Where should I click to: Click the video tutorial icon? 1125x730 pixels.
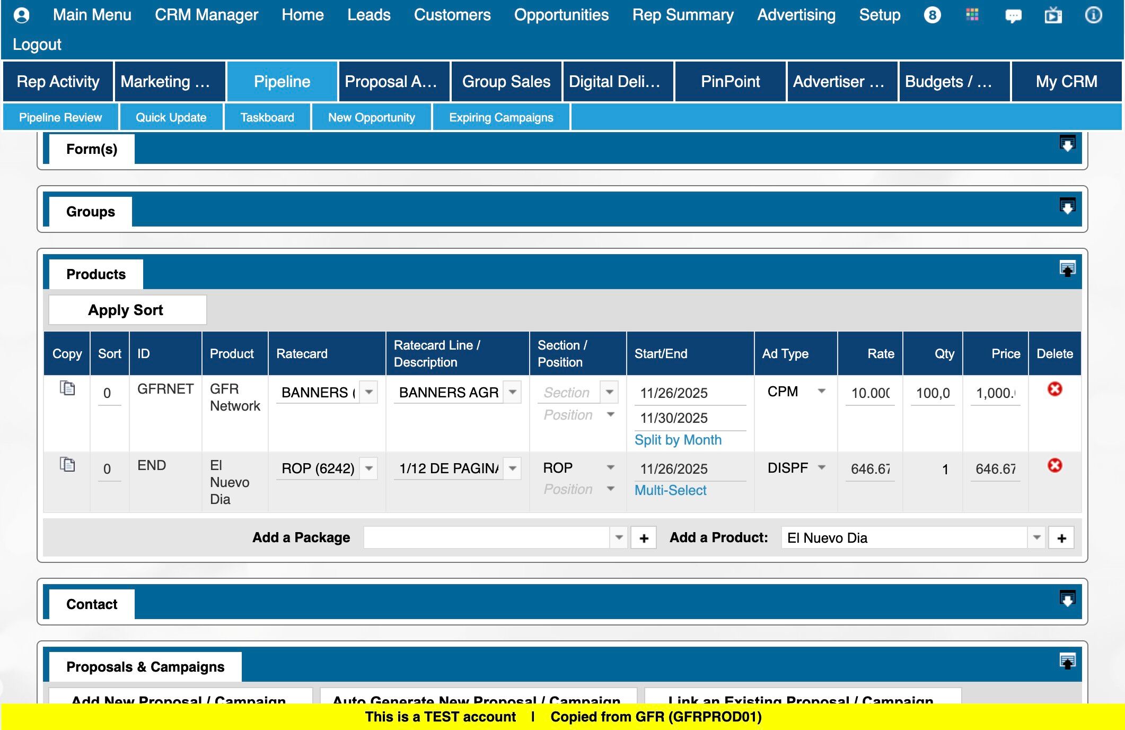[1053, 15]
